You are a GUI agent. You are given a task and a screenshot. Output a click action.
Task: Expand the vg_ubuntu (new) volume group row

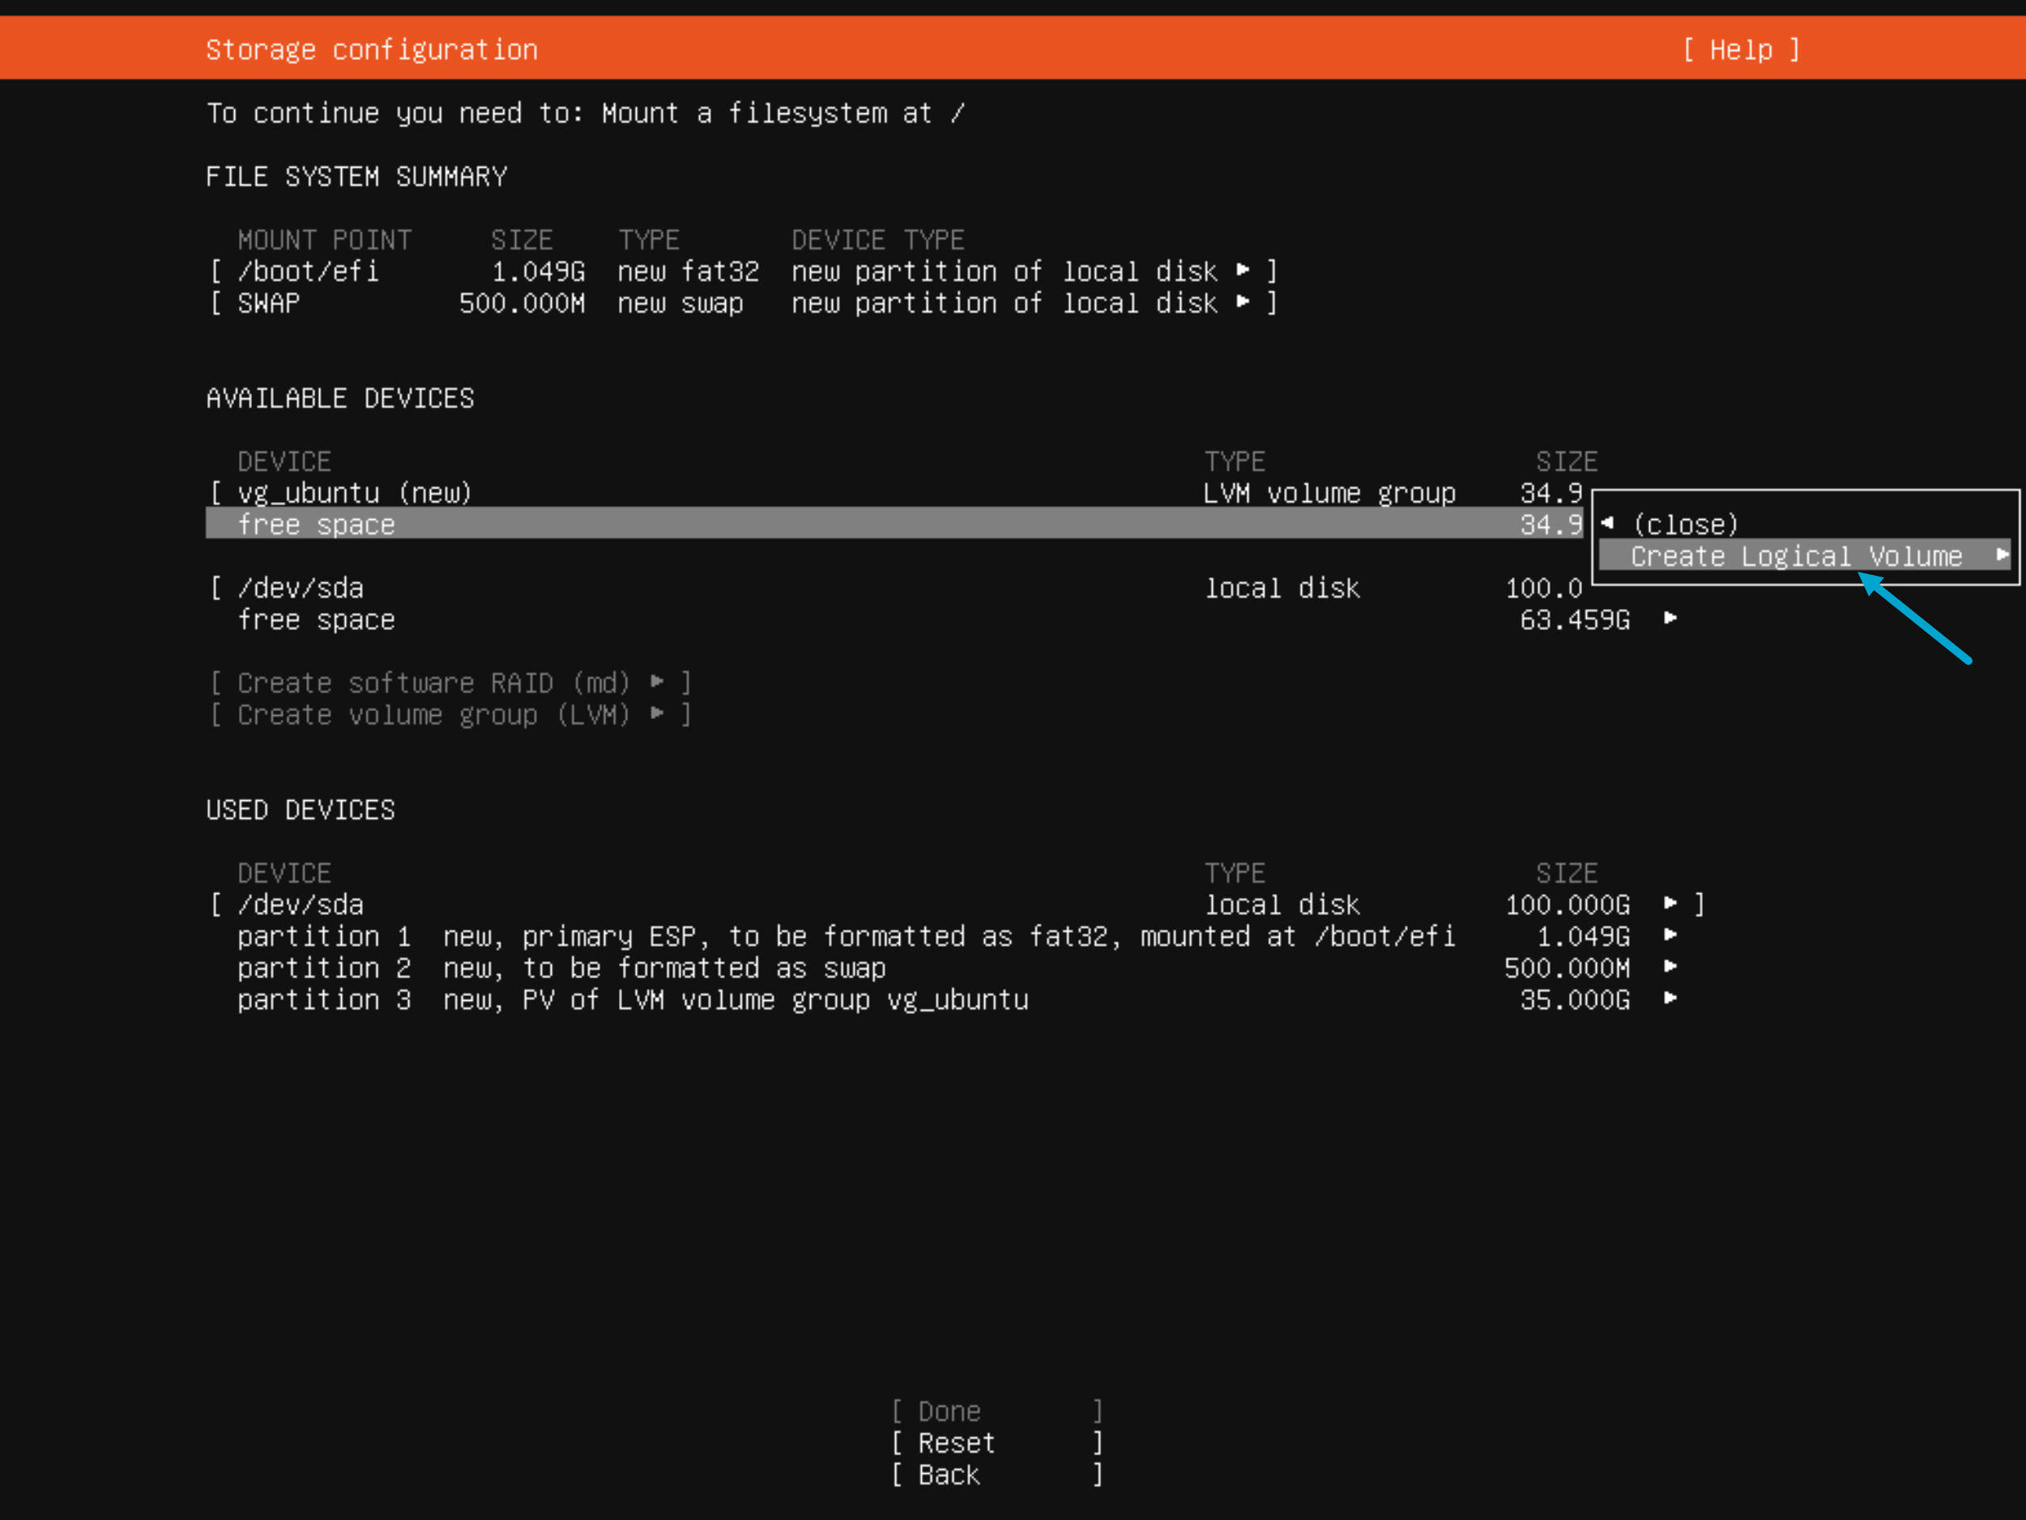[x=355, y=492]
